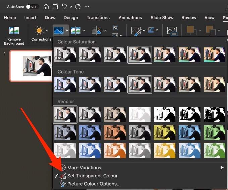Expand the Picture Styles dropdown arrow
The width and height of the screenshot is (228, 190).
click(x=144, y=31)
